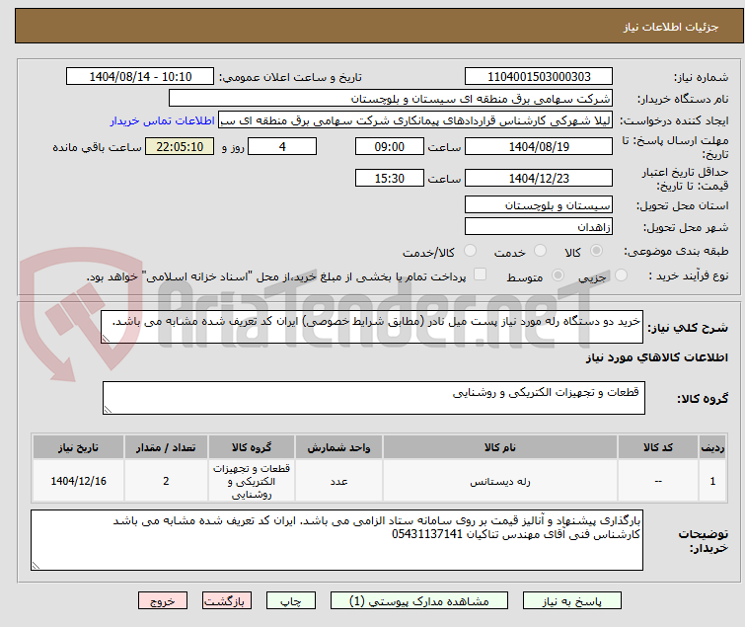Click the واحد شمارش column header
Image resolution: width=745 pixels, height=627 pixels.
[x=338, y=447]
